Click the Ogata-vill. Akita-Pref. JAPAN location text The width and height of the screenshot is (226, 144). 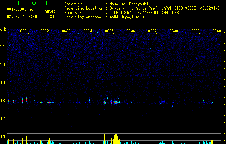pyautogui.click(x=165, y=8)
